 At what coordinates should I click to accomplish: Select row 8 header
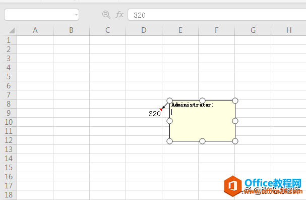pyautogui.click(x=9, y=104)
